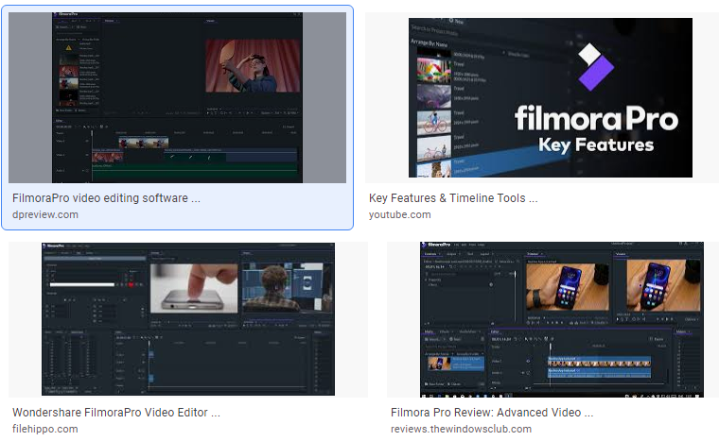The width and height of the screenshot is (719, 441).
Task: Visit the youtube.com source link
Action: 399,214
